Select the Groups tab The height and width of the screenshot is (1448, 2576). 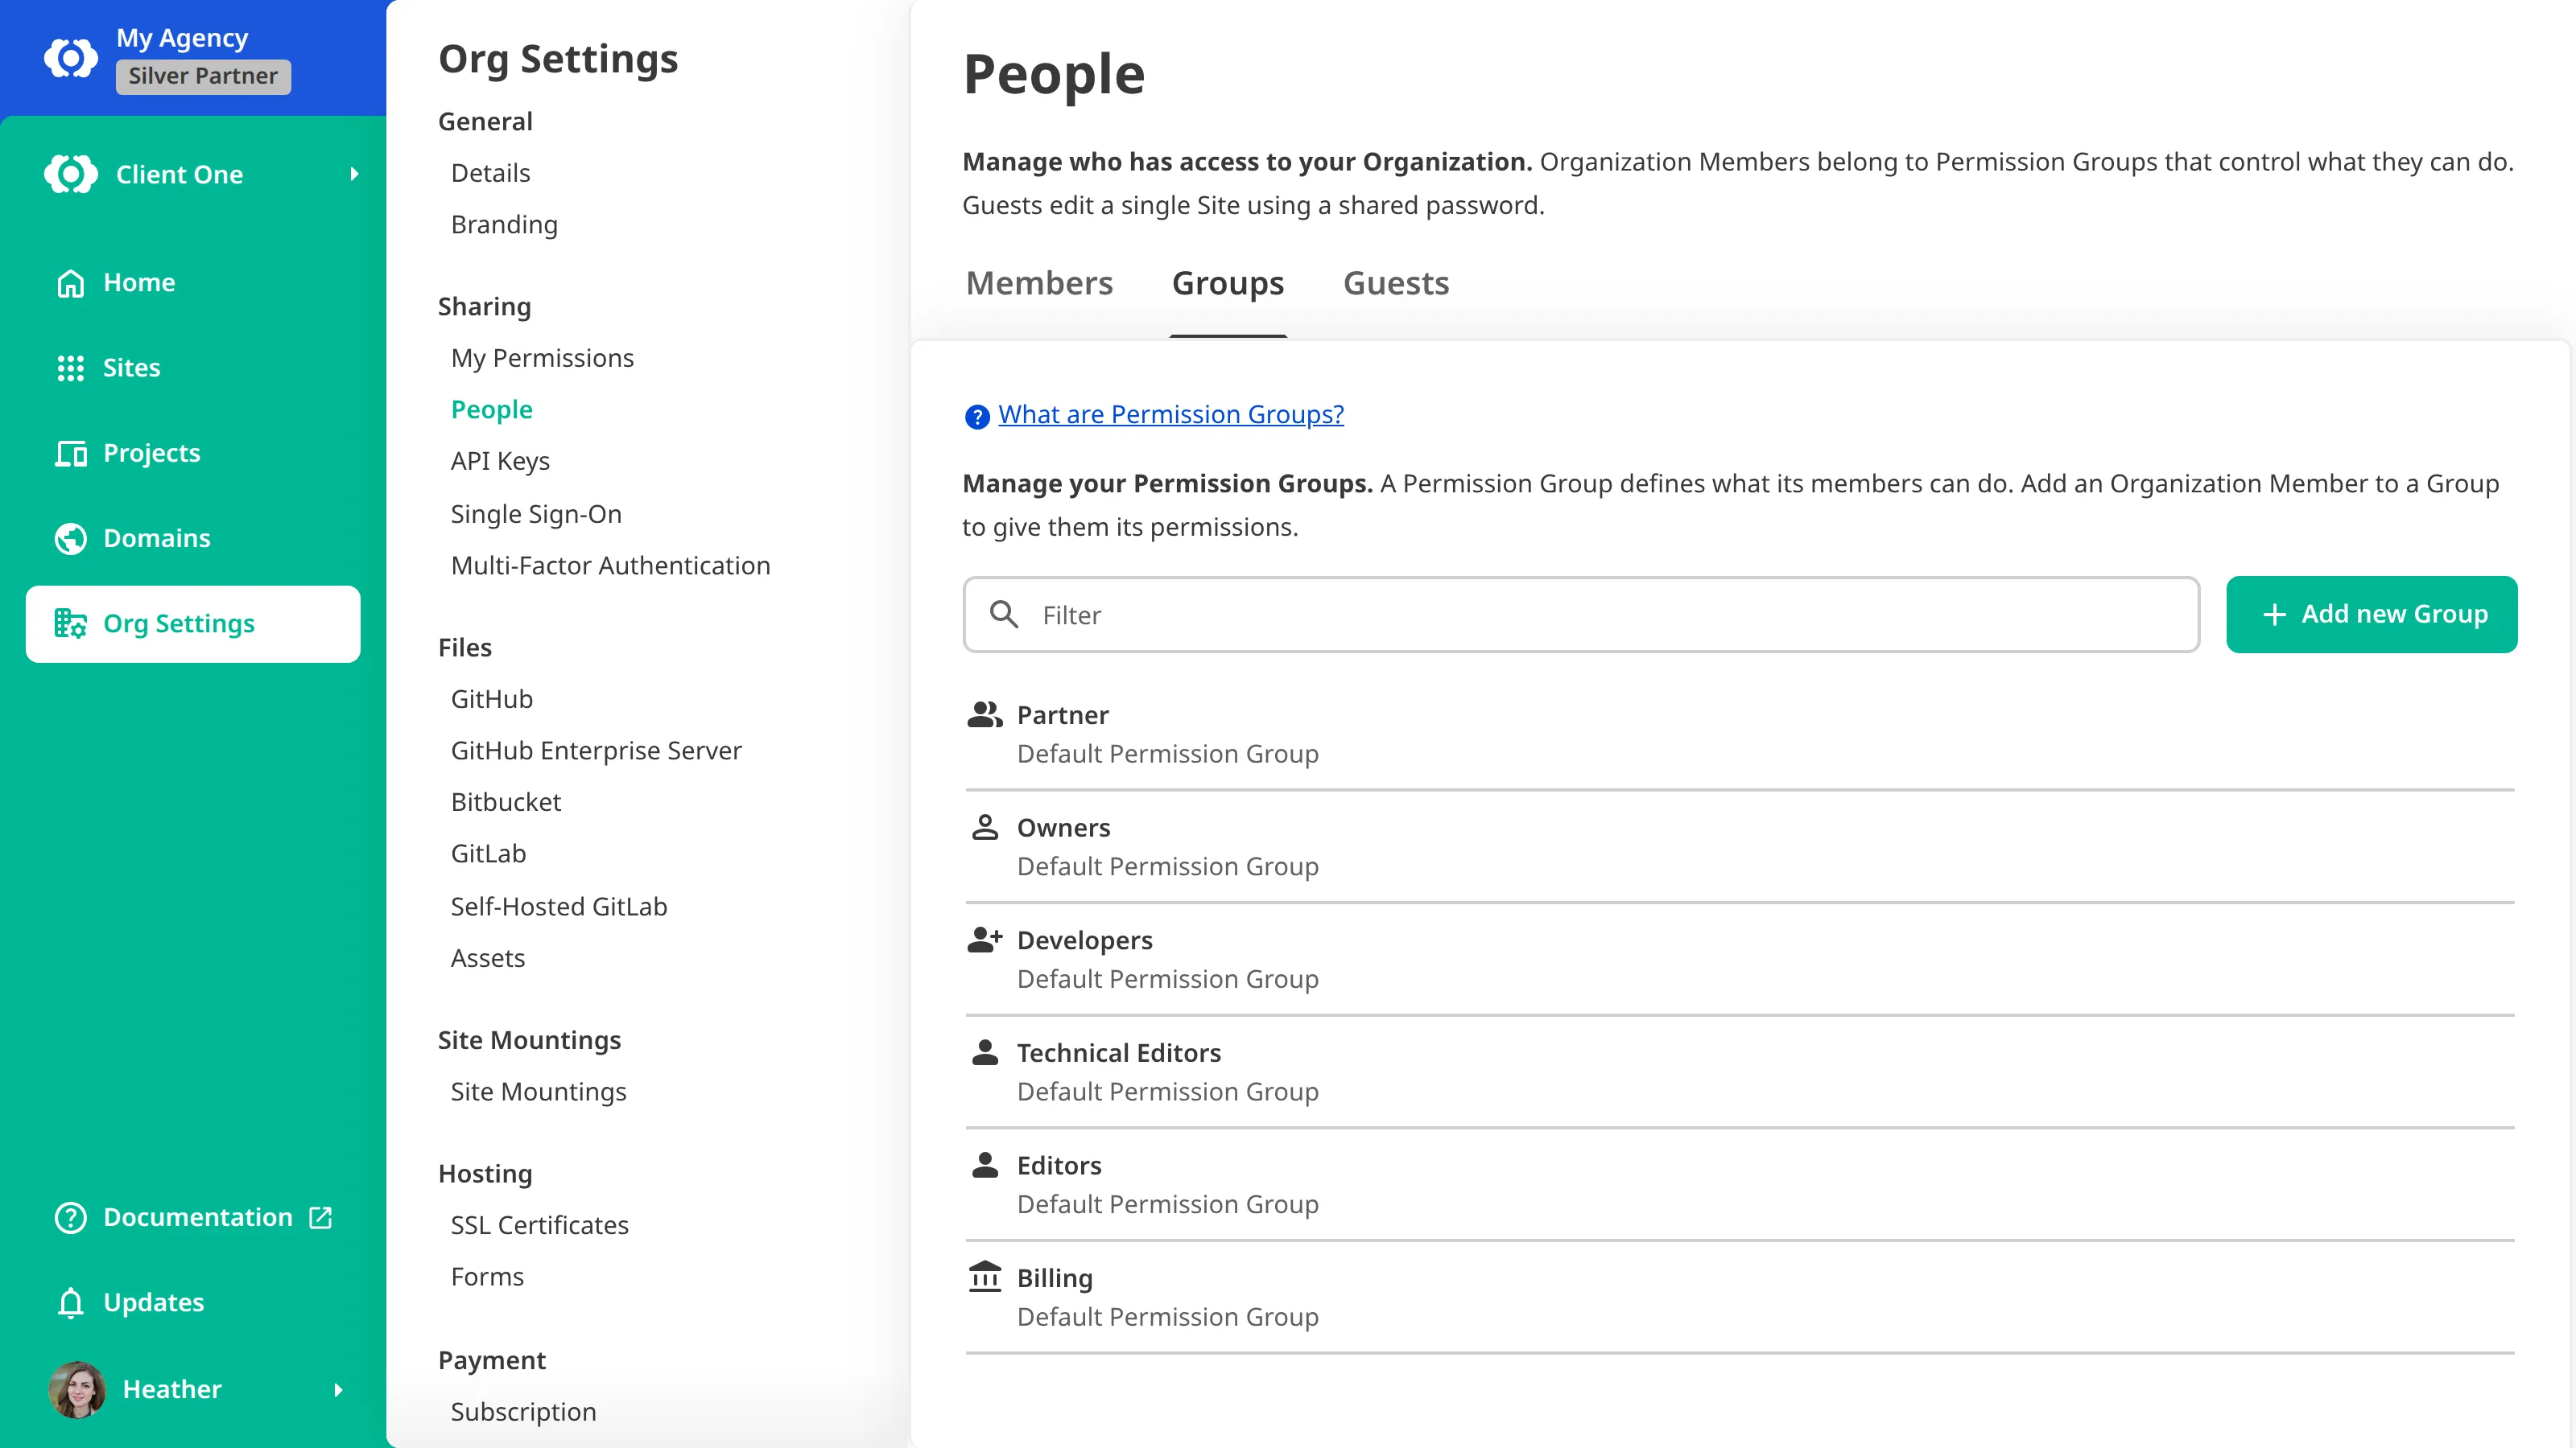1227,284
